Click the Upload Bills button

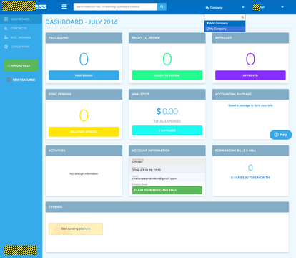[21, 65]
